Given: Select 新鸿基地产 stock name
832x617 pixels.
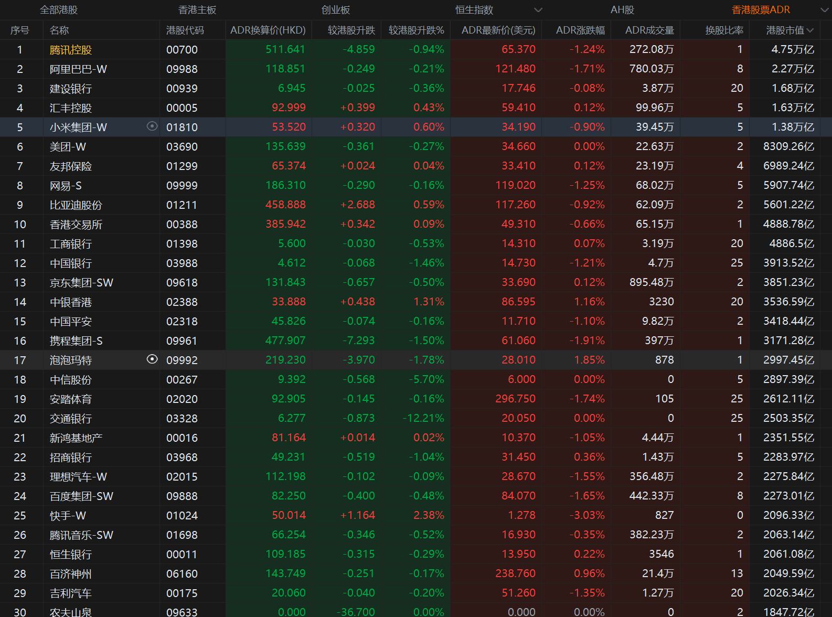Looking at the screenshot, I should [76, 438].
